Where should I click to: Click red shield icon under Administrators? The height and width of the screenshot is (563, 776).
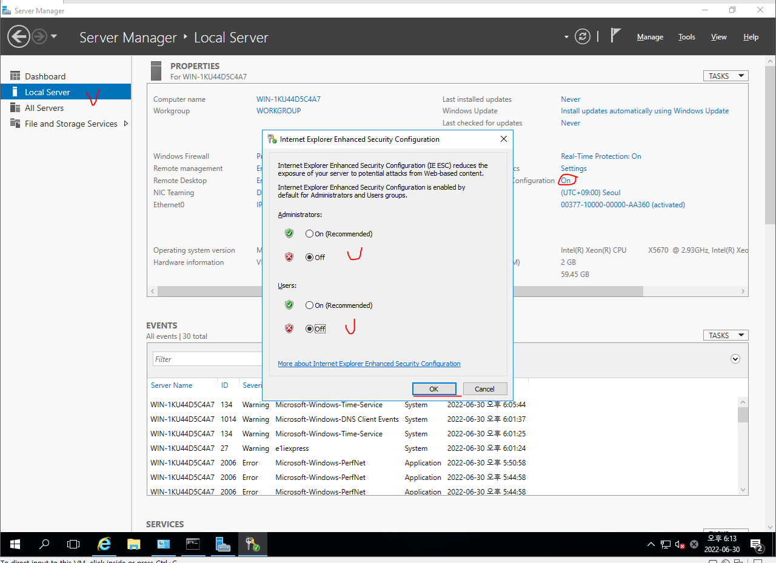(x=289, y=257)
